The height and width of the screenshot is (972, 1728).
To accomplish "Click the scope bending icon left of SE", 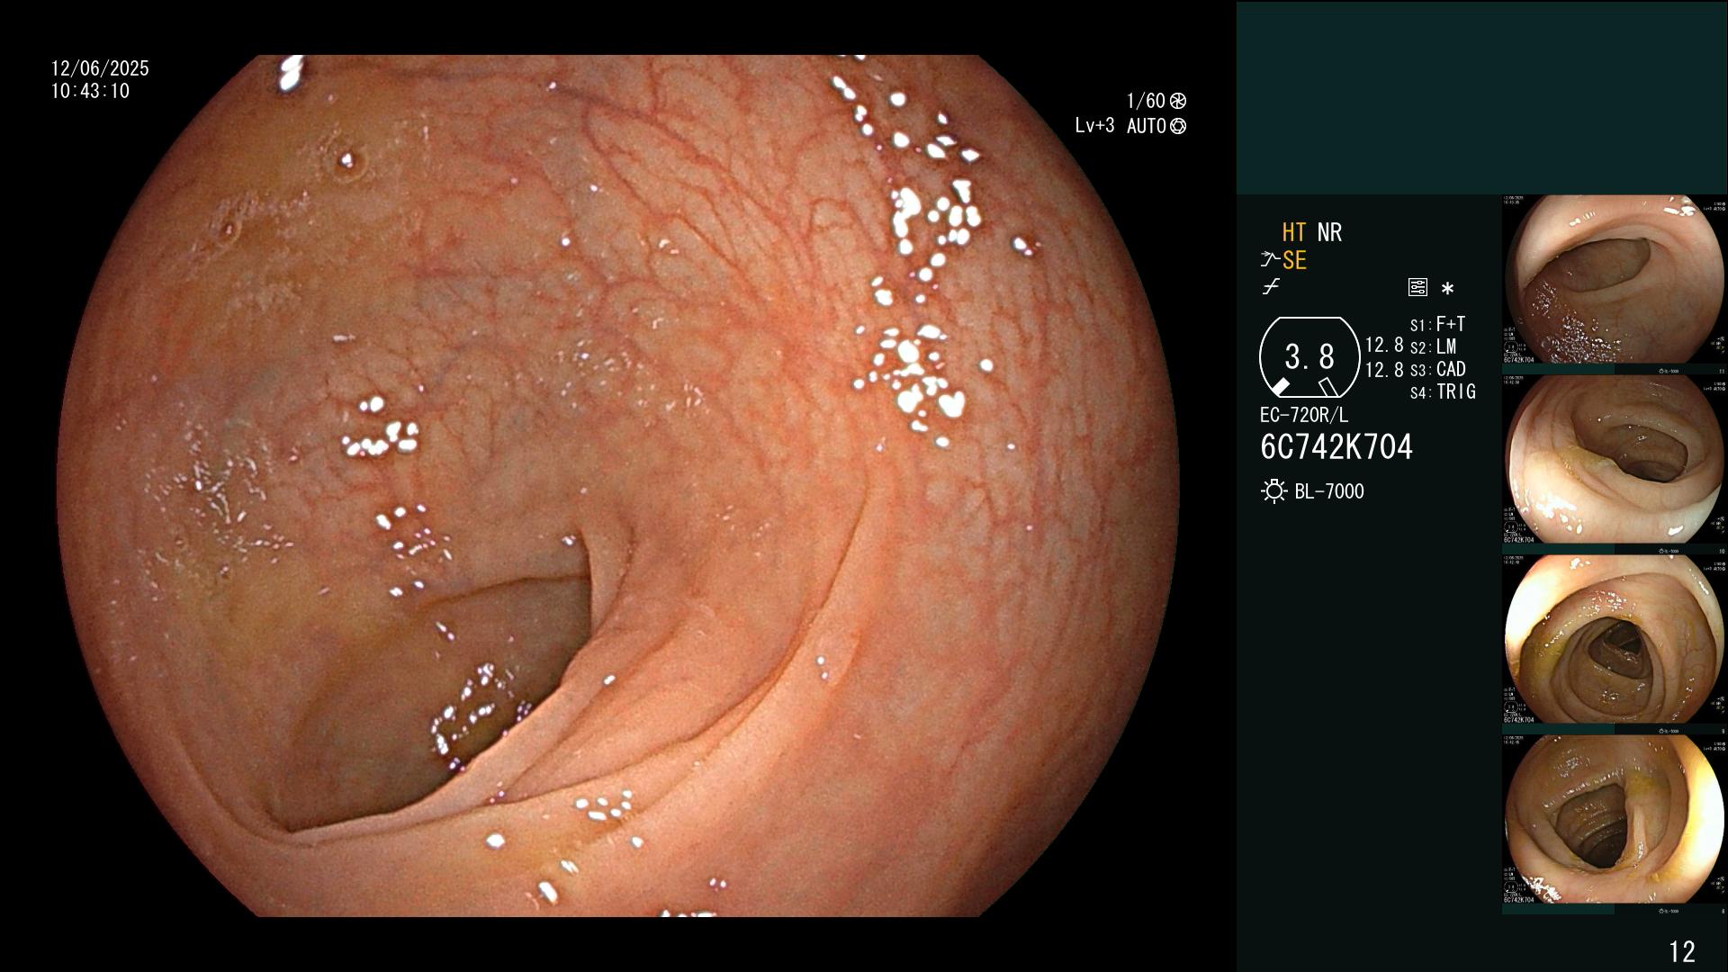I will (1270, 260).
